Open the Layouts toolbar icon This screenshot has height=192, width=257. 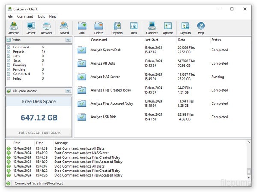pos(185,28)
